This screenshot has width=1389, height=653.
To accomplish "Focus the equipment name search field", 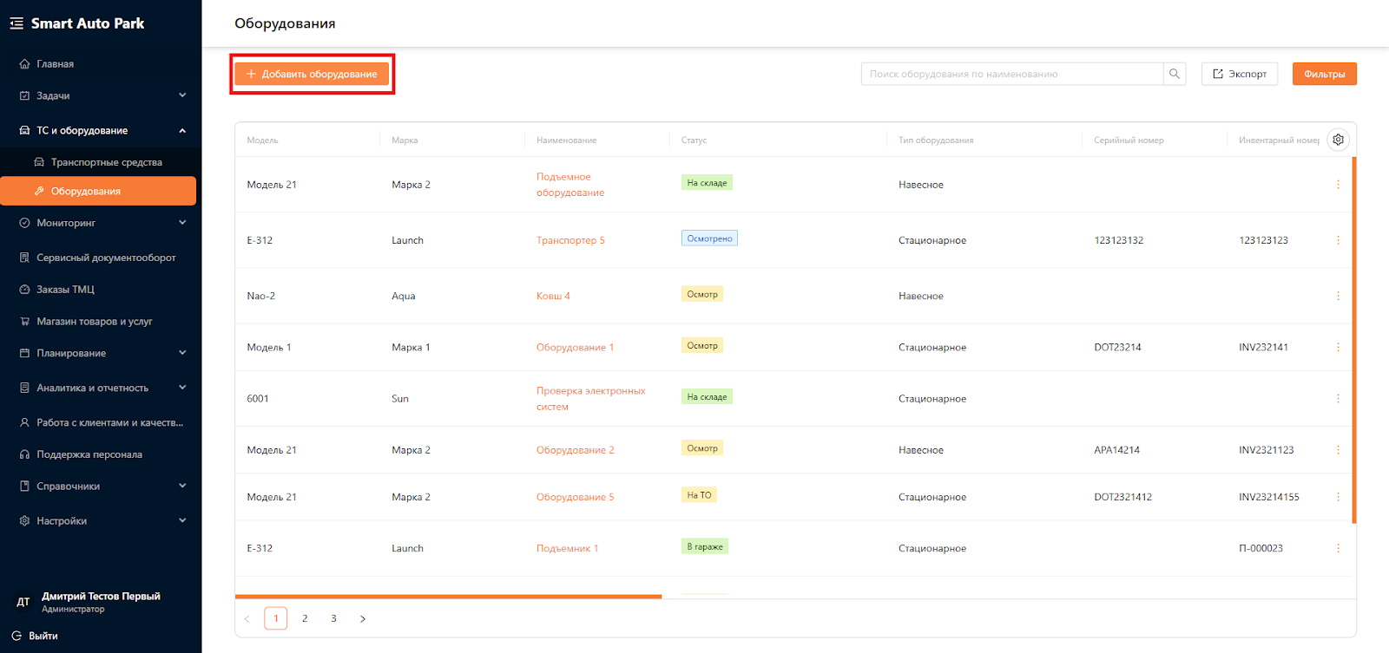I will (x=1011, y=74).
